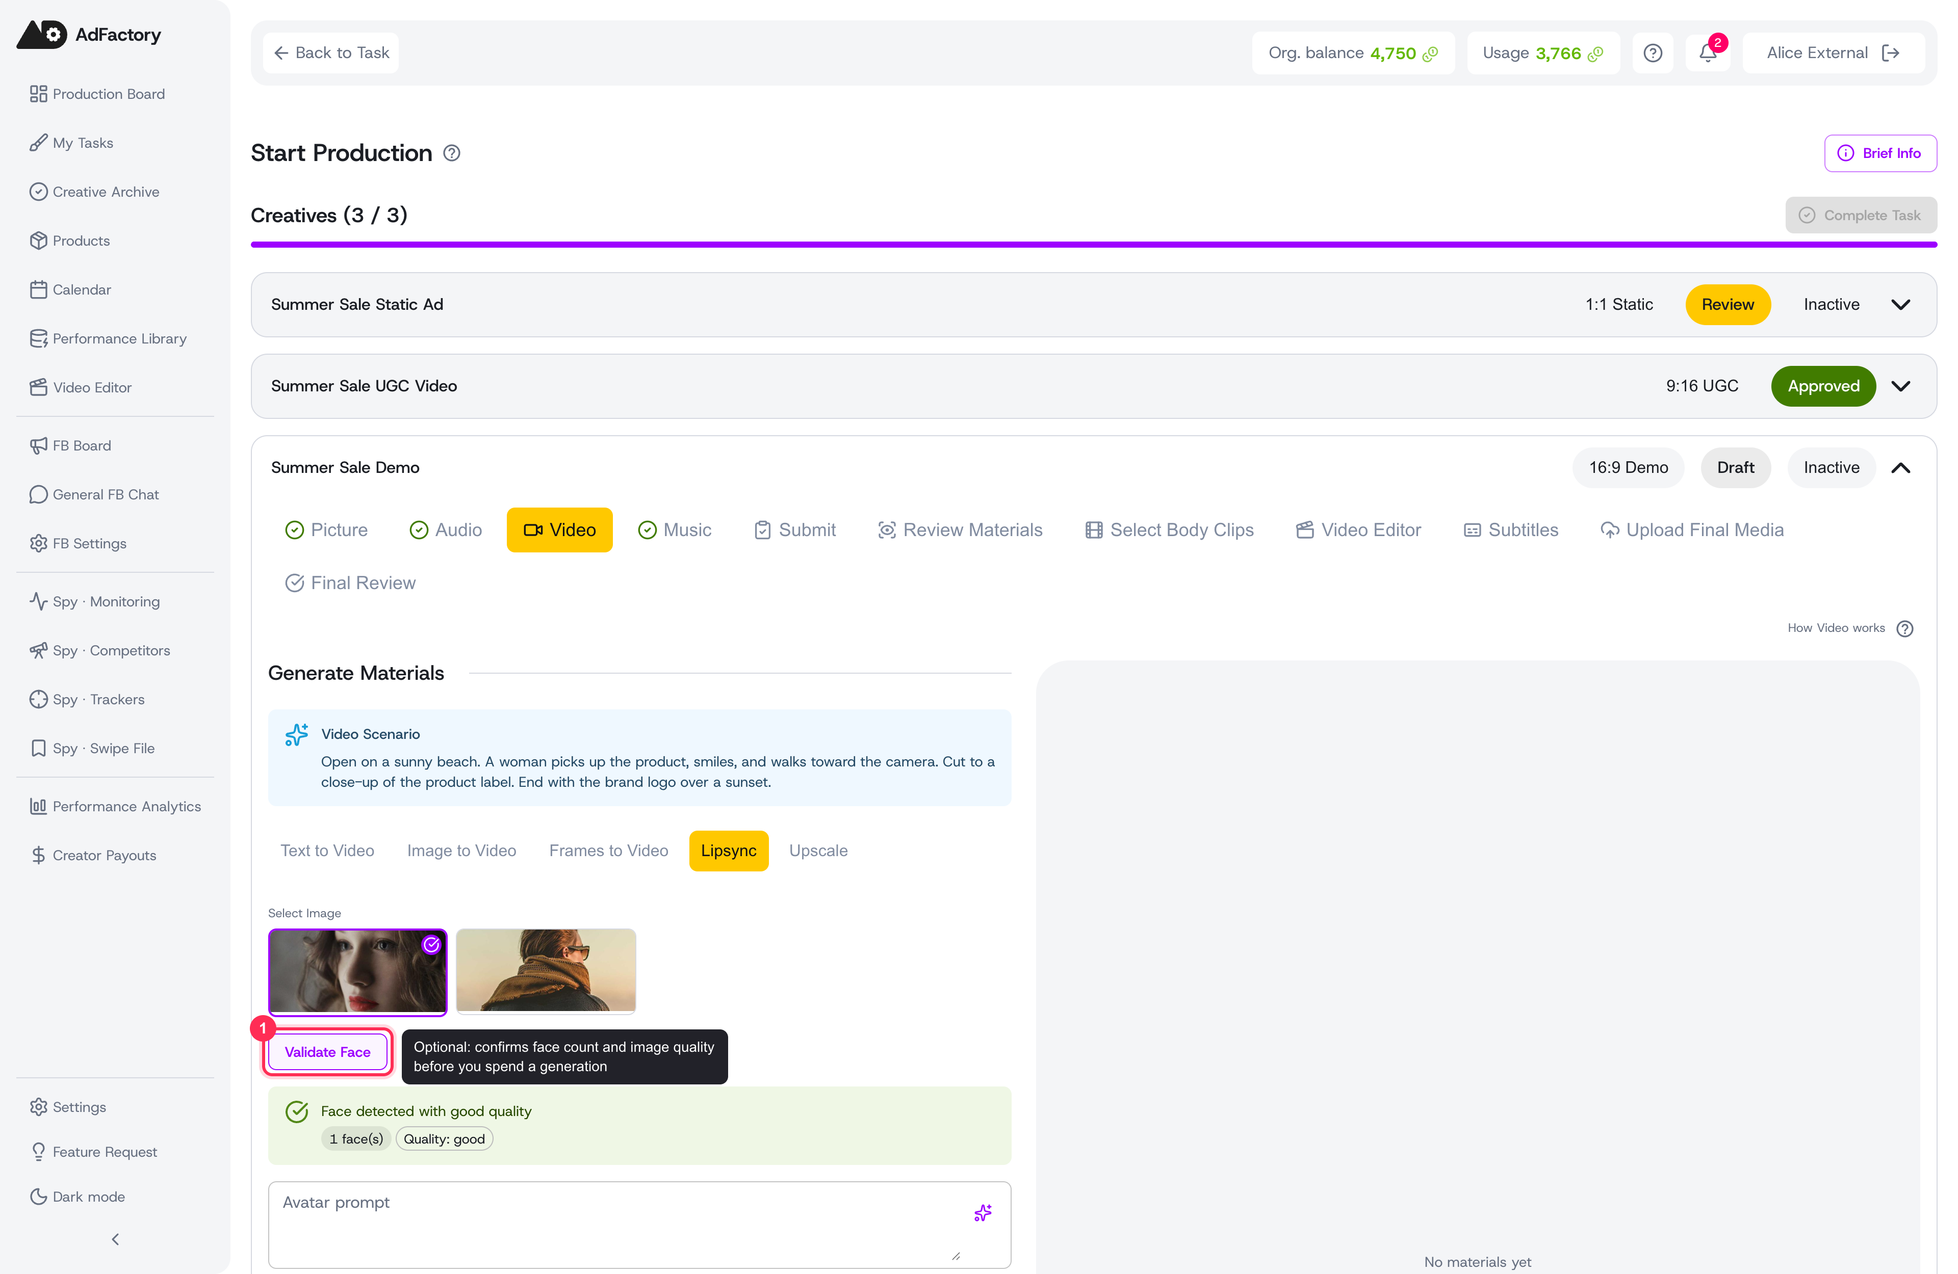
Task: Select the thumbnail of the man in the scarf
Action: point(546,970)
